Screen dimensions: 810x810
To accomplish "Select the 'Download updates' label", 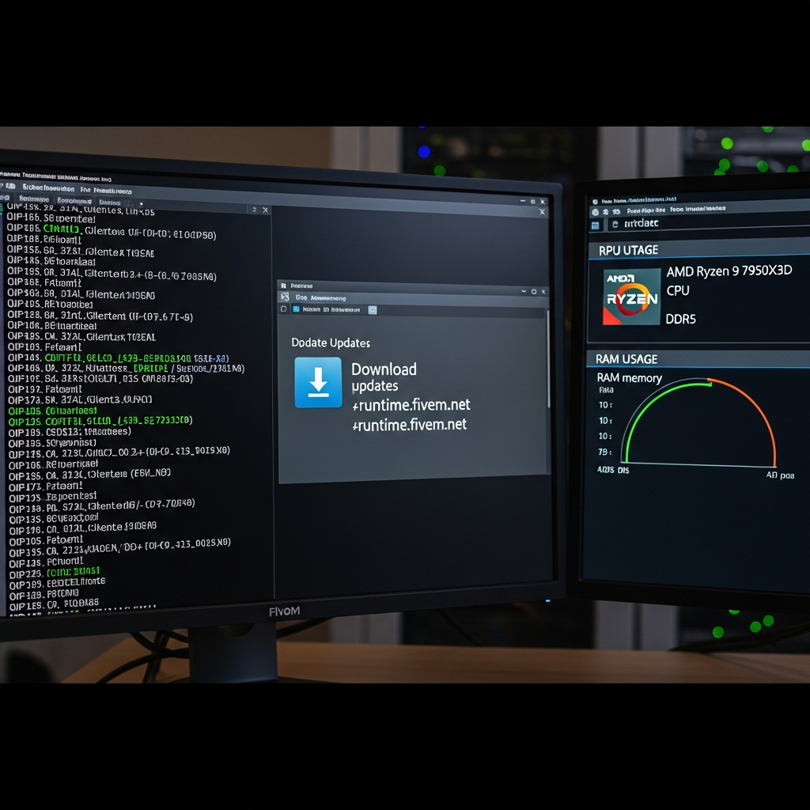I will (x=384, y=377).
